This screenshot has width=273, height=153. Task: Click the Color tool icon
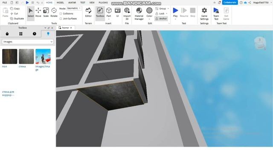click(149, 11)
